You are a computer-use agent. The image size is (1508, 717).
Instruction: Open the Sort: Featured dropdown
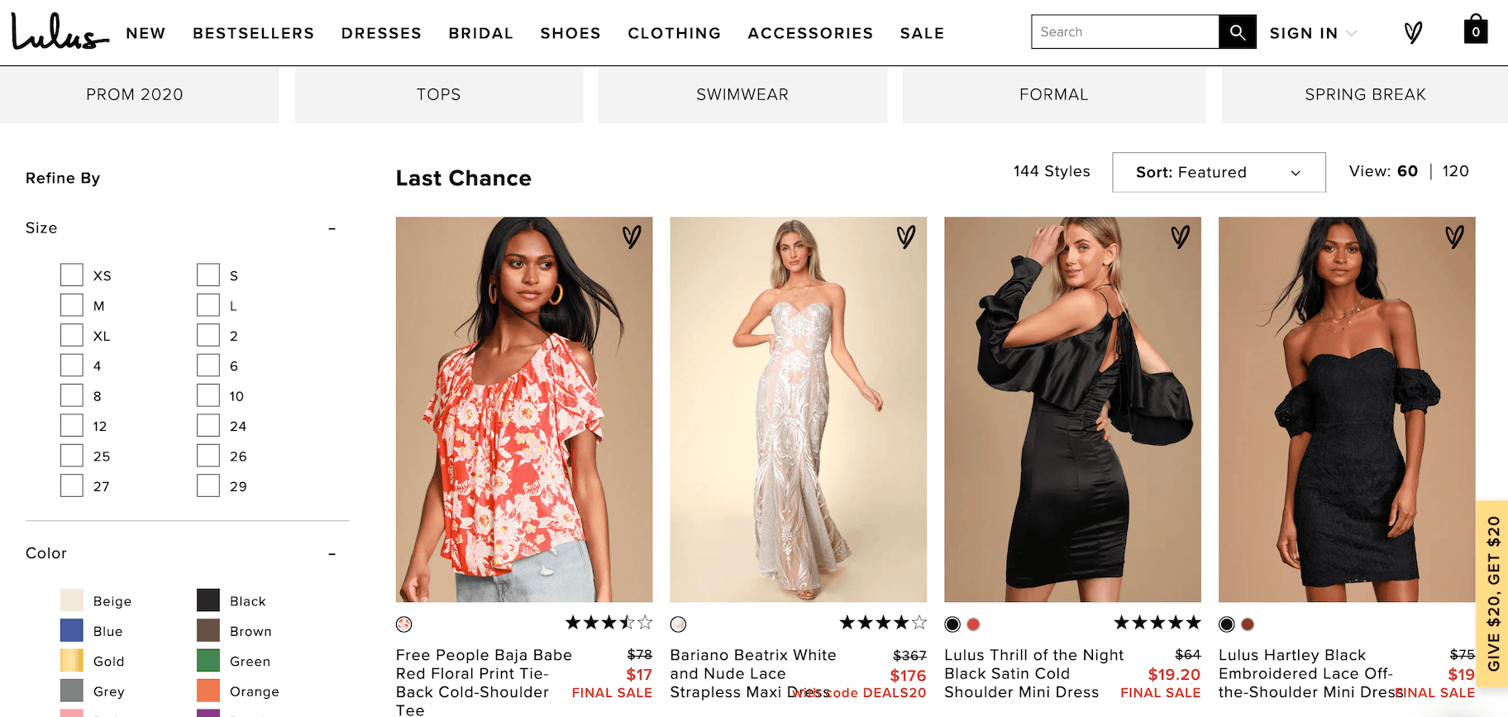click(1218, 172)
